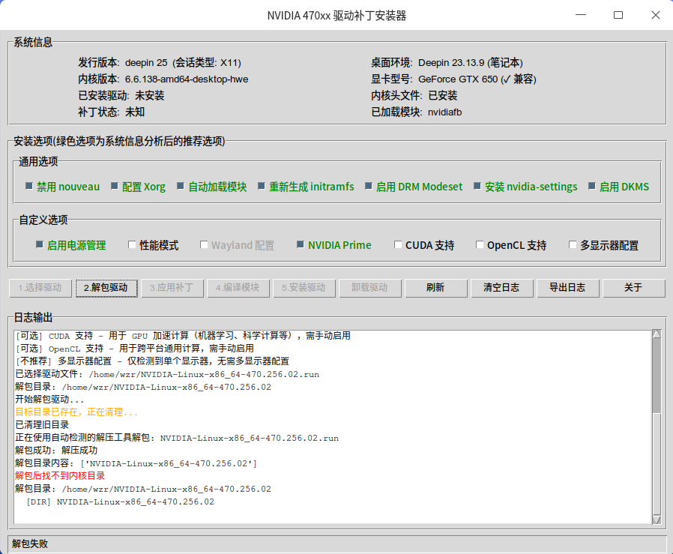Click the log line 已清理旧目录

pyautogui.click(x=42, y=425)
